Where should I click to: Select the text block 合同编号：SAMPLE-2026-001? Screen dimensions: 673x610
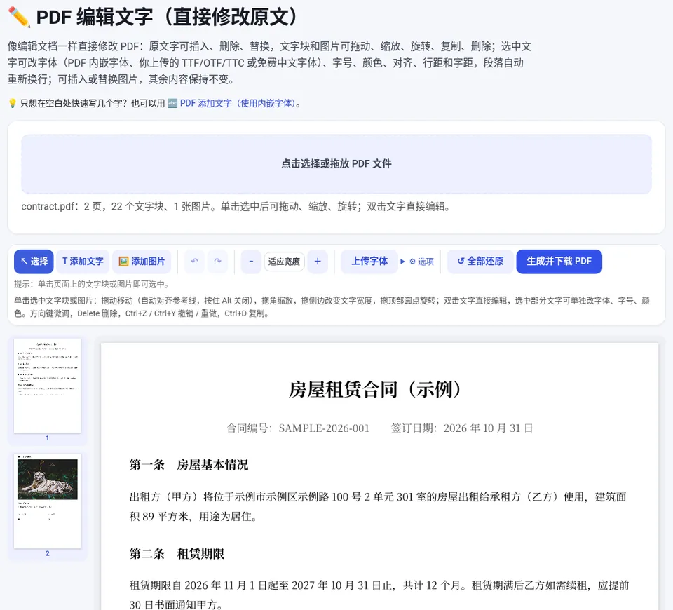tap(298, 428)
